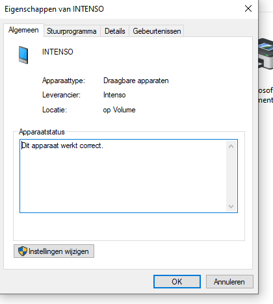Click the Instellingen wijzigen button
273x304 pixels.
[x=54, y=251]
